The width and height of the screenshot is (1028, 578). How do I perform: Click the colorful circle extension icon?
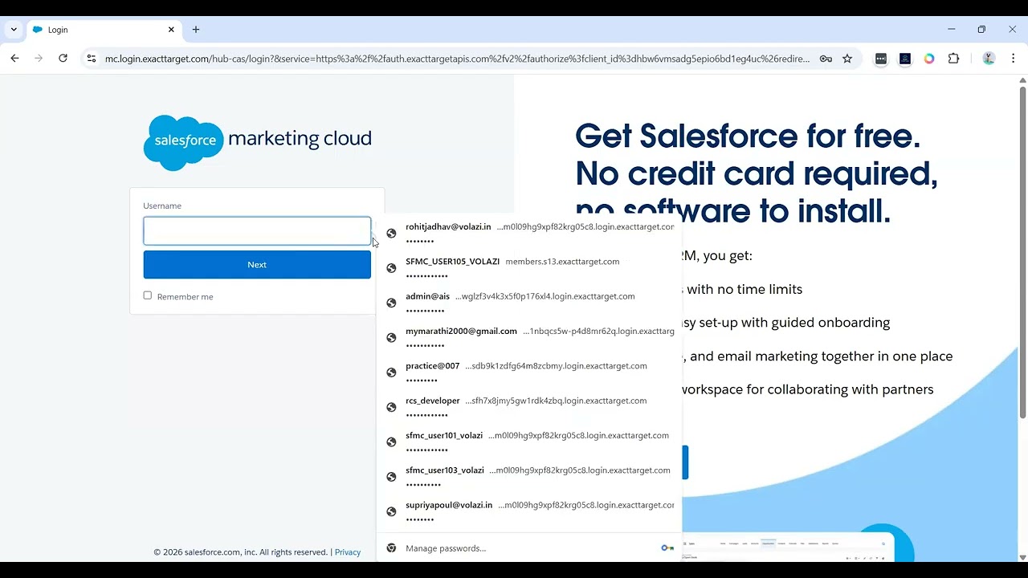(929, 59)
